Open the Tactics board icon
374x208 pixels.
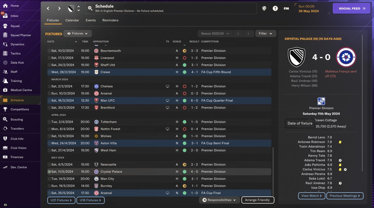pos(5,53)
